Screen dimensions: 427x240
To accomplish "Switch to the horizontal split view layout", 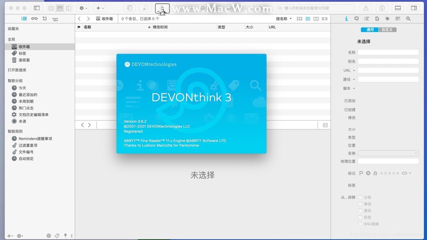I will tap(60, 8).
